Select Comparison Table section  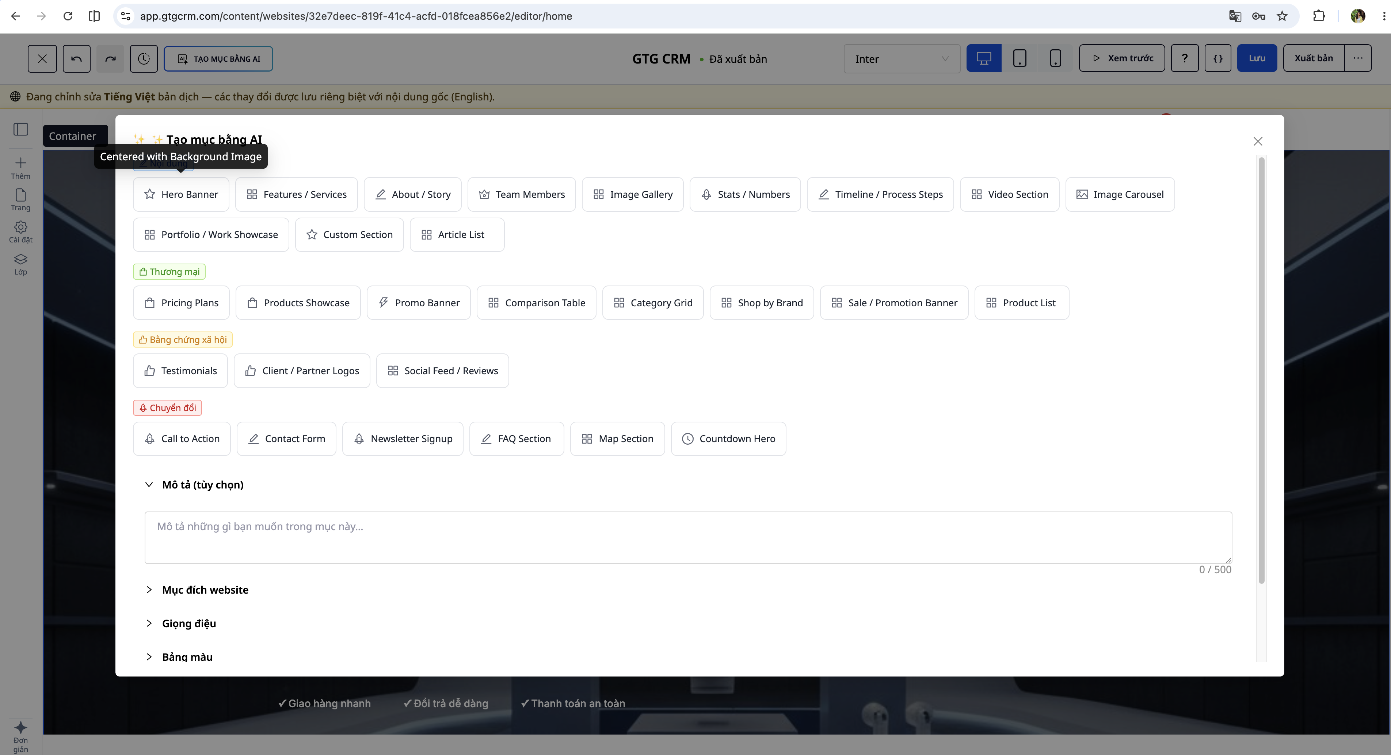pos(536,303)
